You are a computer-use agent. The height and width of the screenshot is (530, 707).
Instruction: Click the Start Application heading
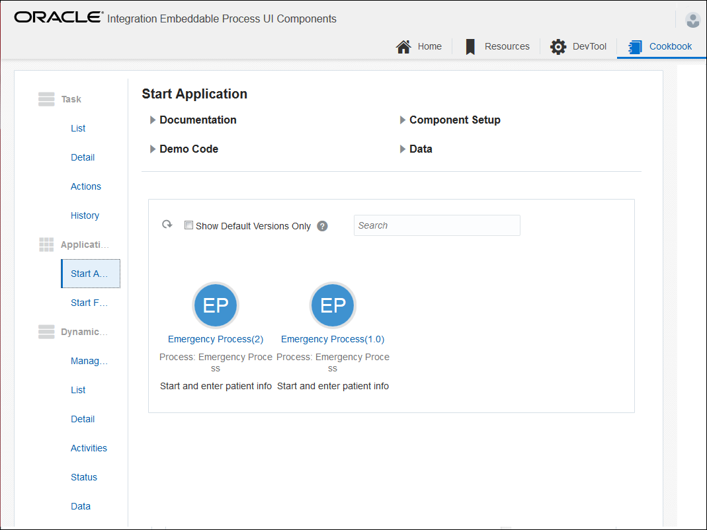(x=194, y=94)
